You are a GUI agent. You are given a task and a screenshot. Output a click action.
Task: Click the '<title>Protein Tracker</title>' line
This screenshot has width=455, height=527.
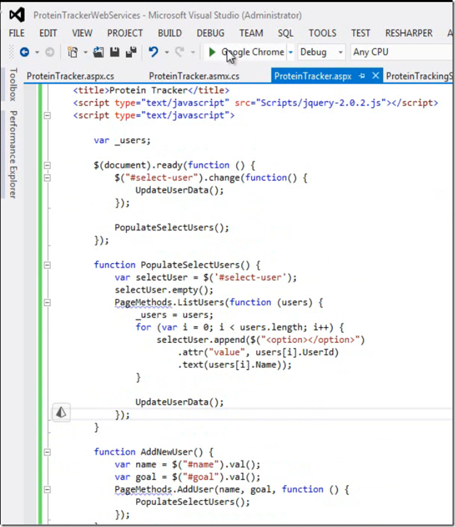(151, 90)
